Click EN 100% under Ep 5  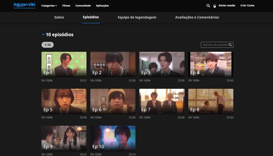pos(47,118)
